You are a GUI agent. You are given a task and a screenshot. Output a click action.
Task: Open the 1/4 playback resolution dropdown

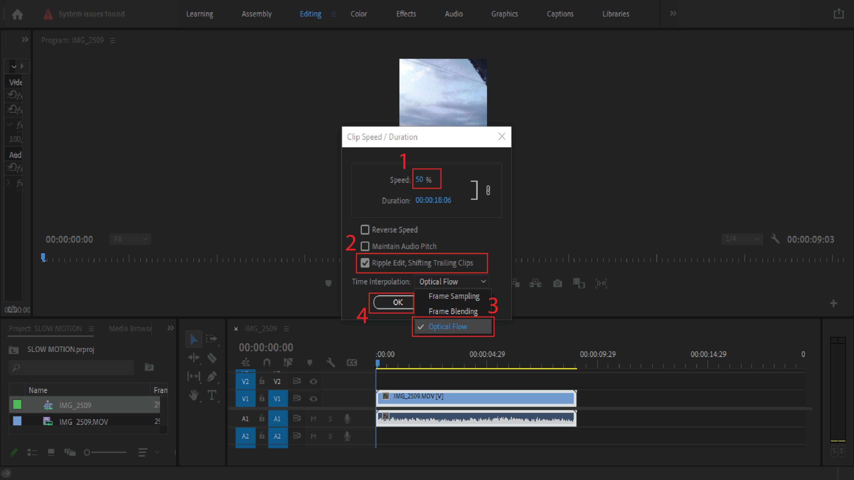tap(742, 239)
